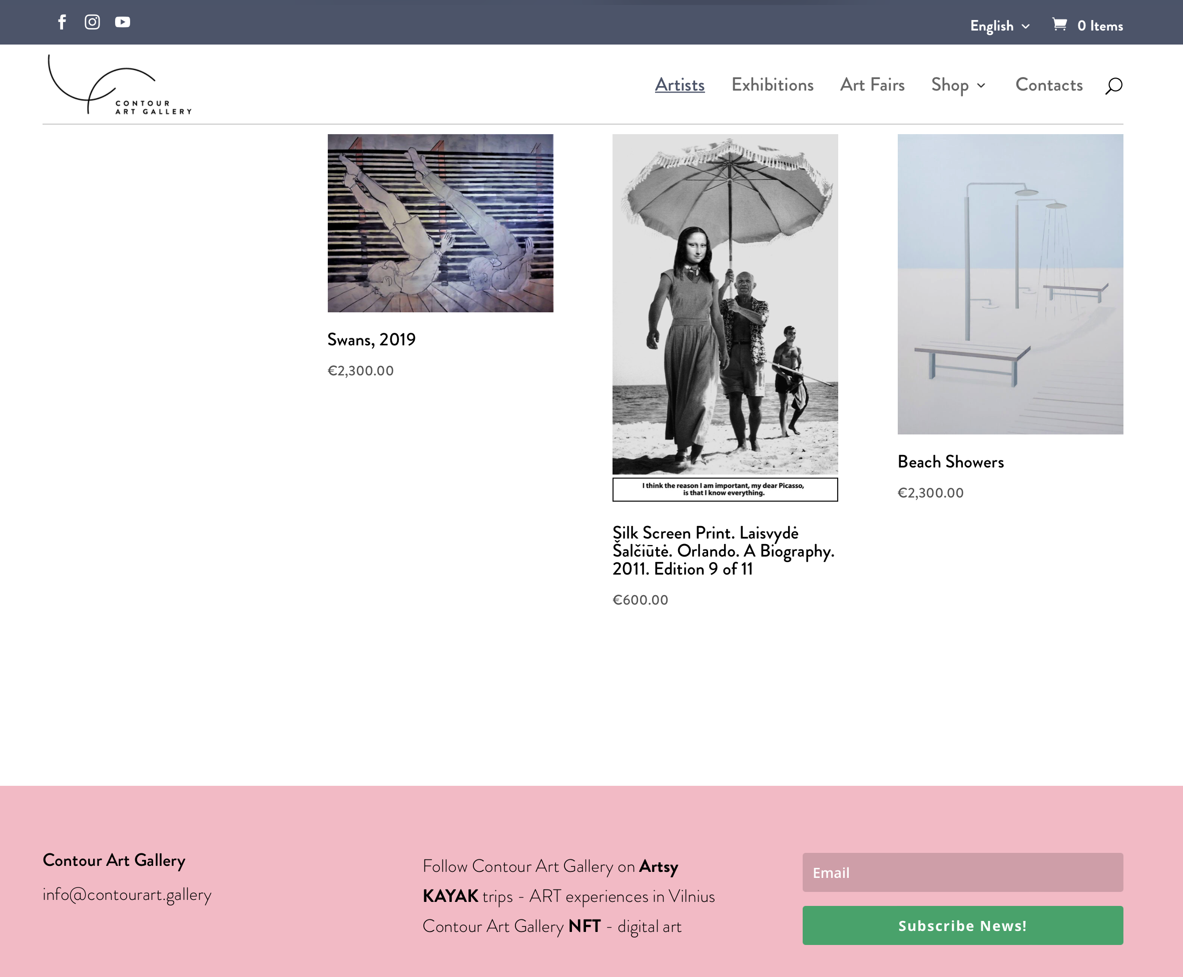Click the Contour Art Gallery footer heading
The height and width of the screenshot is (977, 1183).
point(114,861)
